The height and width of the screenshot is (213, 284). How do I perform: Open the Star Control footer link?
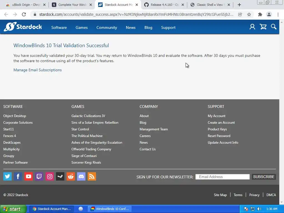(x=80, y=129)
